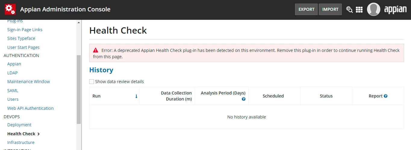The width and height of the screenshot is (411, 150).
Task: Open Sign-in Page Links settings
Action: [x=25, y=30]
